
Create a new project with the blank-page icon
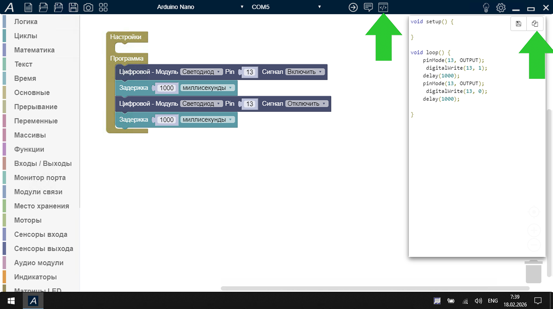click(28, 7)
